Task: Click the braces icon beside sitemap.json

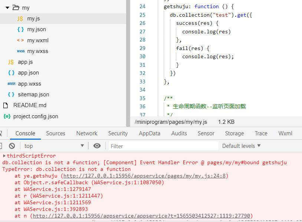Action: click(11, 95)
